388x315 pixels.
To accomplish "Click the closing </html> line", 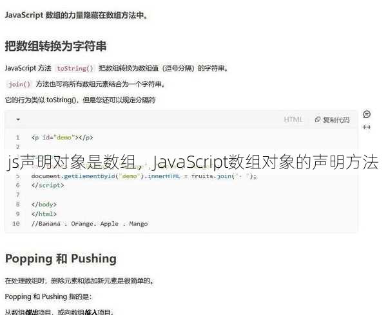I will click(x=44, y=214).
